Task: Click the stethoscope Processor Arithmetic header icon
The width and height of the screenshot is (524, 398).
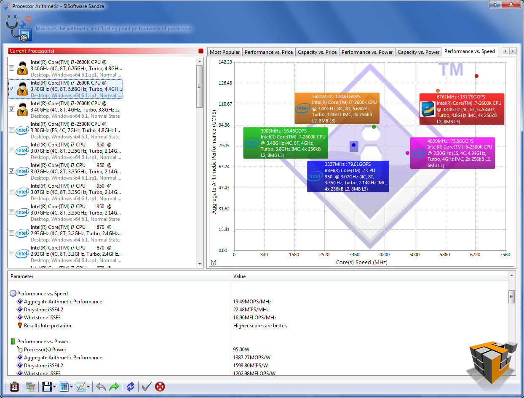Action: 19,27
